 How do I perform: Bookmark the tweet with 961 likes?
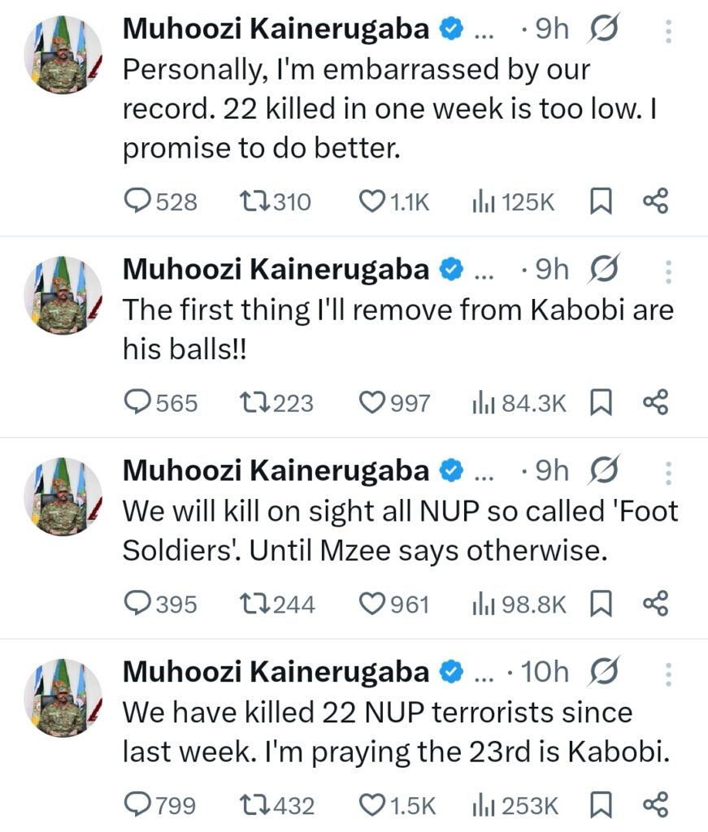600,604
